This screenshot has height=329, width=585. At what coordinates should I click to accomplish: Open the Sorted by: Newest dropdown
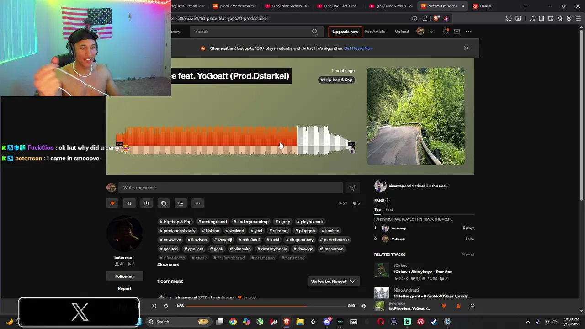[x=333, y=281]
